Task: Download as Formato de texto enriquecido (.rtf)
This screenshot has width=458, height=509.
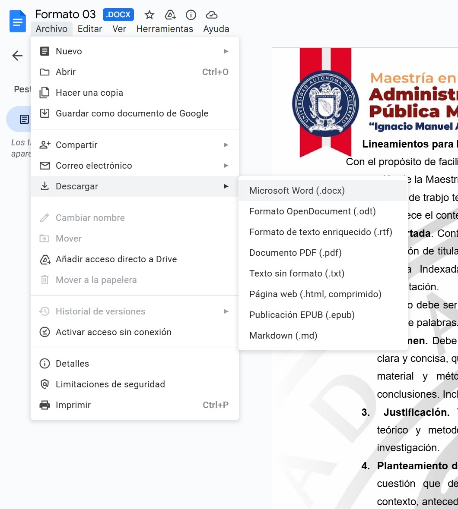Action: click(323, 232)
